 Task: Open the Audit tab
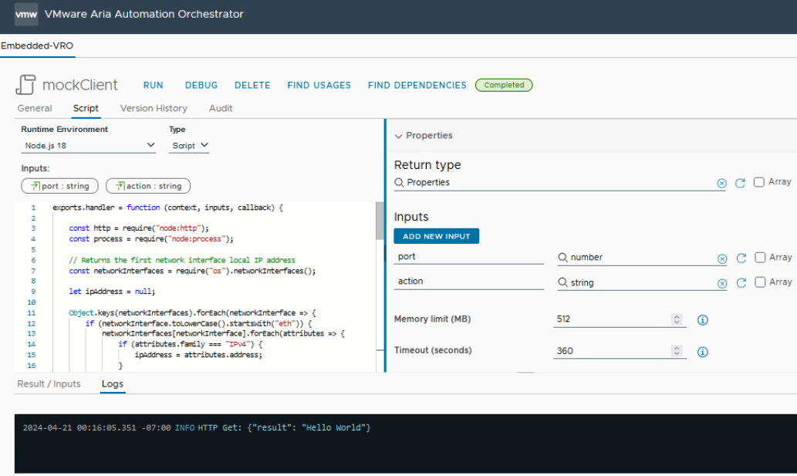[x=221, y=108]
